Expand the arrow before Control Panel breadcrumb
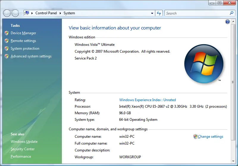The height and width of the screenshot is (166, 238). click(32, 13)
